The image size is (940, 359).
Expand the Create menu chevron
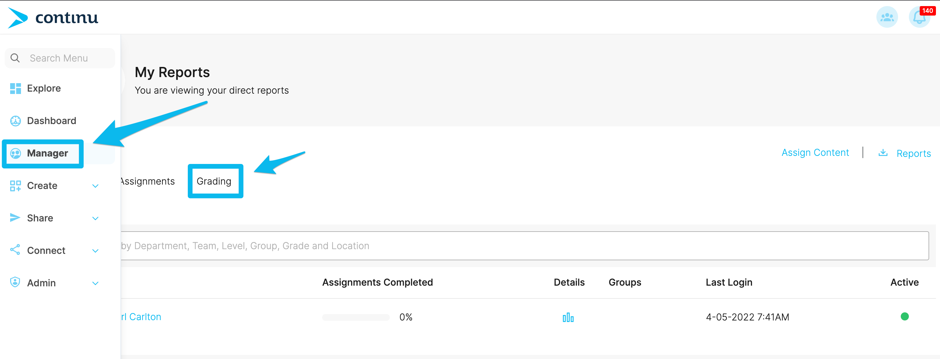[95, 186]
